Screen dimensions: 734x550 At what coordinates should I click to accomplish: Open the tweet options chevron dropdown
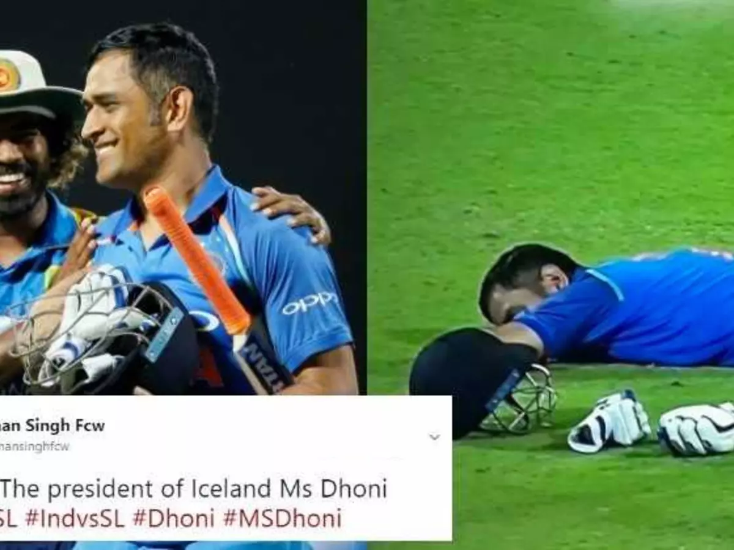[x=434, y=437]
